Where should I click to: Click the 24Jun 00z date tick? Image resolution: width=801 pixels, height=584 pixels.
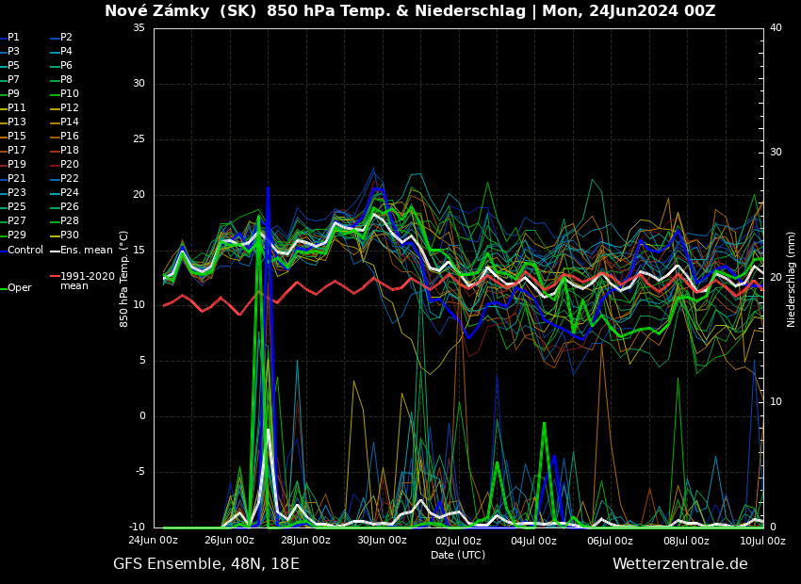point(153,541)
